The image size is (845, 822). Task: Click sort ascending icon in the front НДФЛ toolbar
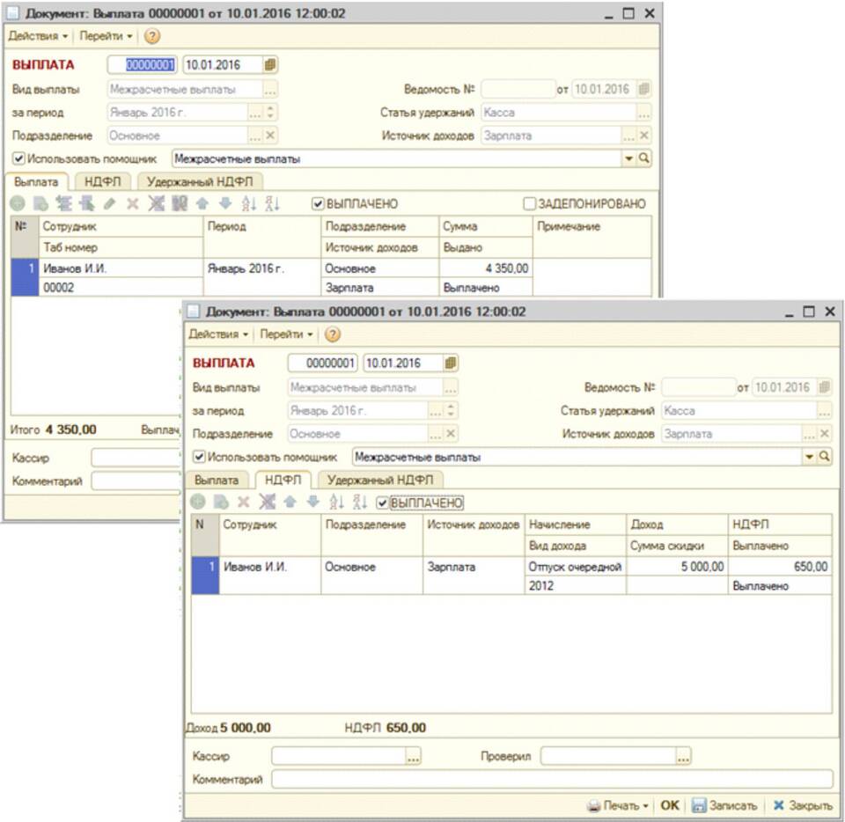pyautogui.click(x=335, y=502)
